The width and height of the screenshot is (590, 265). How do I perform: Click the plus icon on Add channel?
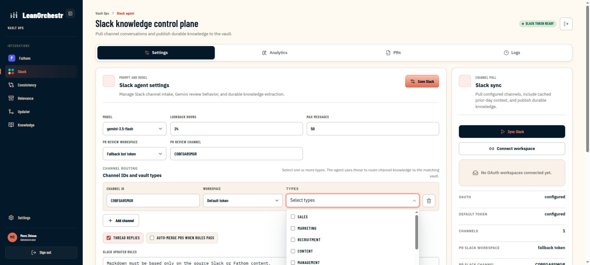pyautogui.click(x=110, y=220)
